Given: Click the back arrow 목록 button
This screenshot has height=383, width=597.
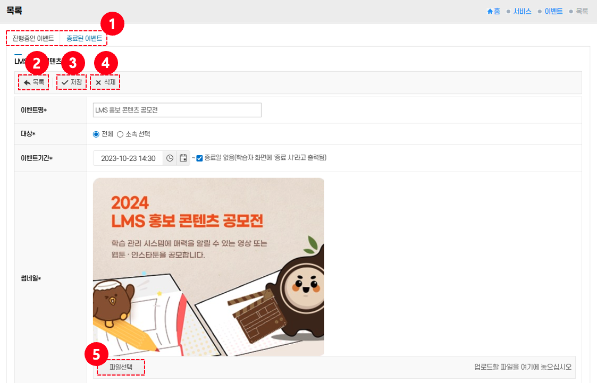Looking at the screenshot, I should click(33, 82).
